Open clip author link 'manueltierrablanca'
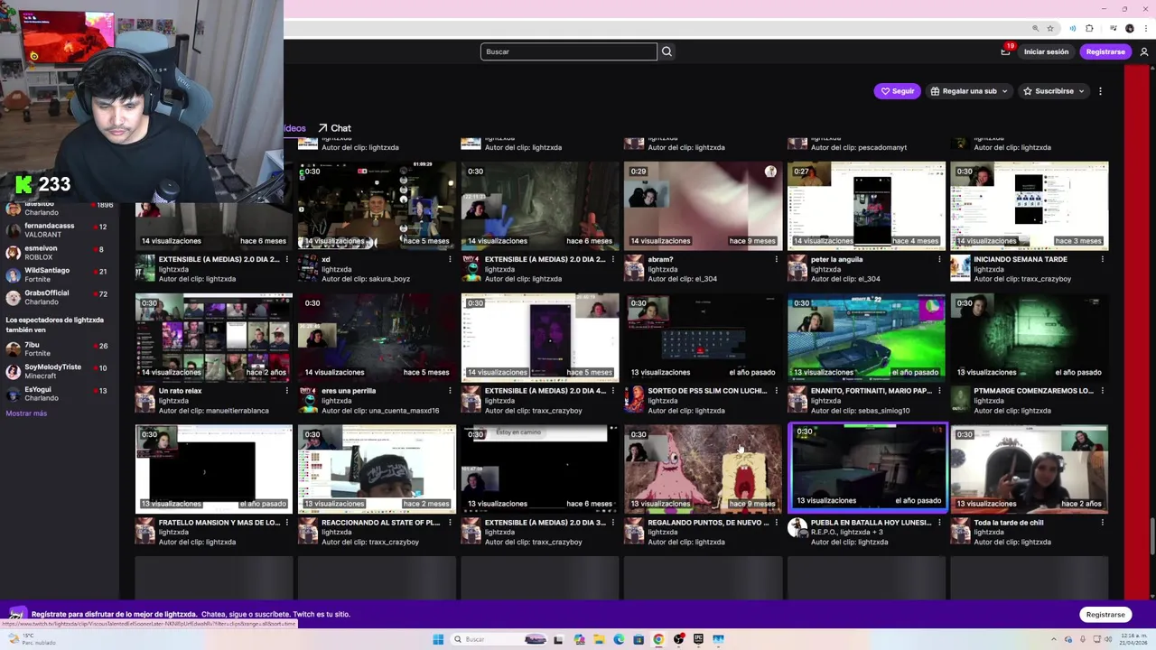The width and height of the screenshot is (1156, 650). [238, 411]
